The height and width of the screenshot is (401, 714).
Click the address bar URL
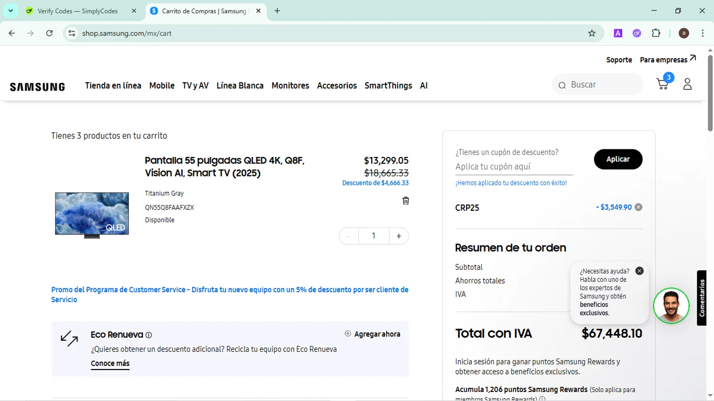127,33
